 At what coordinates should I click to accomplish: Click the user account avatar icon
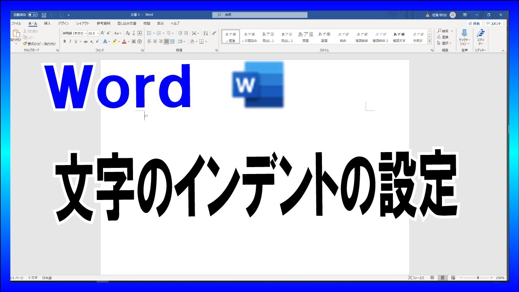453,15
